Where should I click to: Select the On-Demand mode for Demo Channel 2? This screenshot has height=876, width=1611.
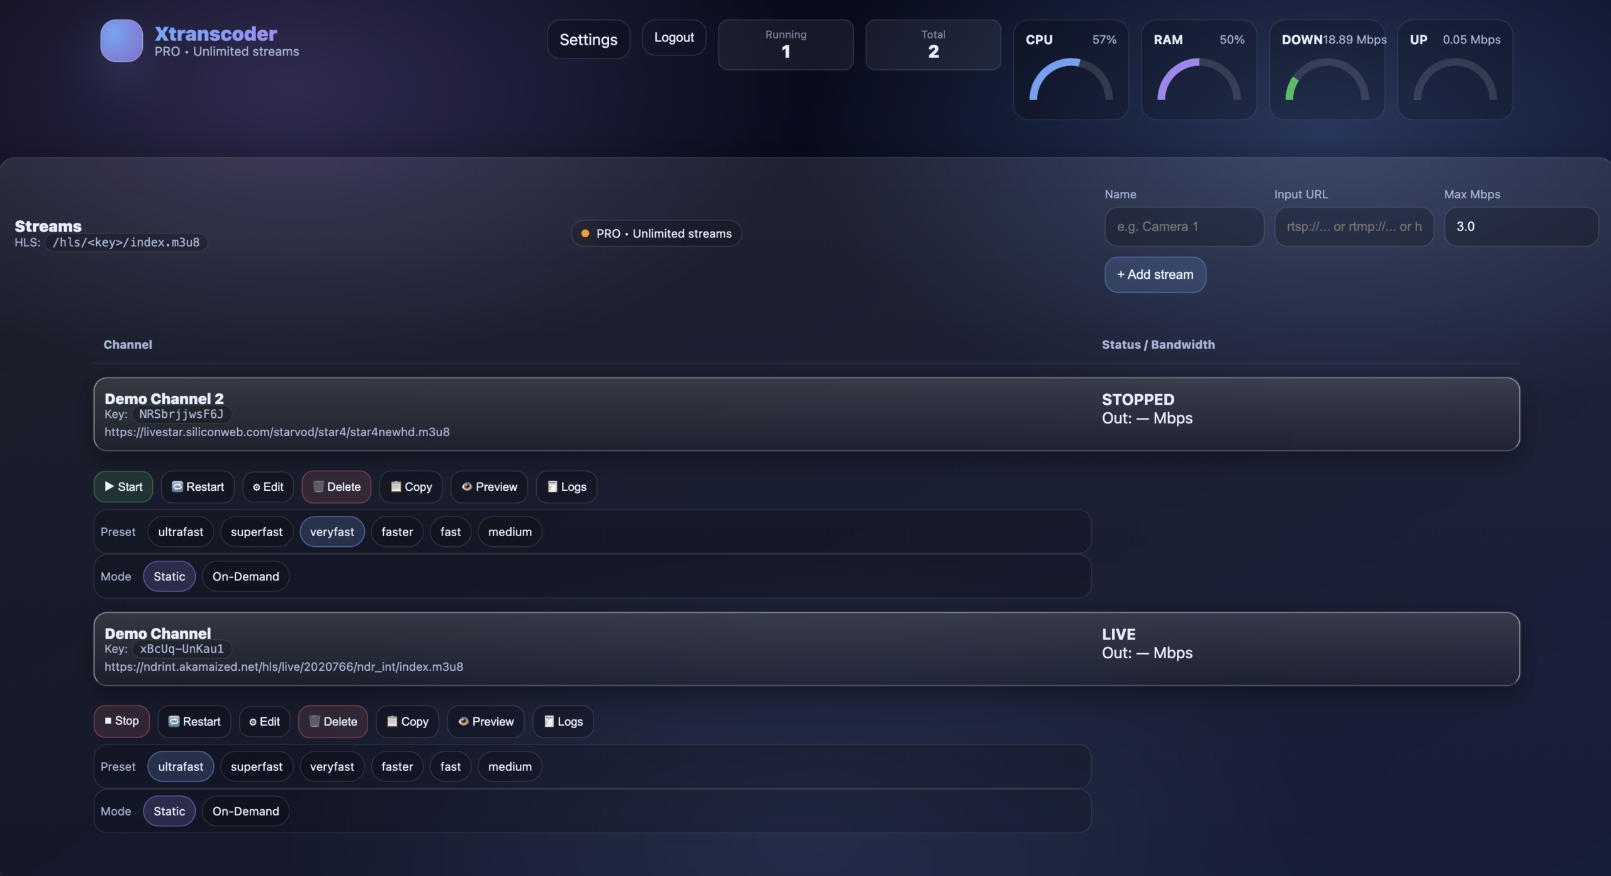coord(245,576)
